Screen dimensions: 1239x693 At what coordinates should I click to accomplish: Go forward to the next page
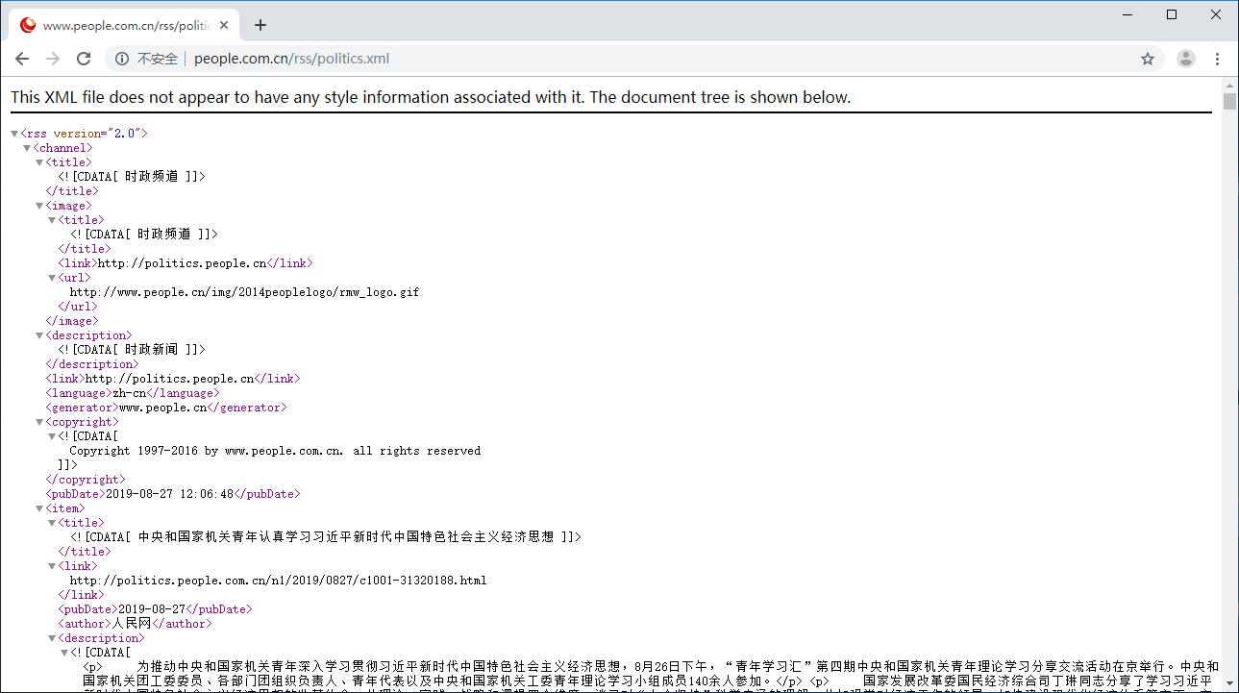coord(53,59)
